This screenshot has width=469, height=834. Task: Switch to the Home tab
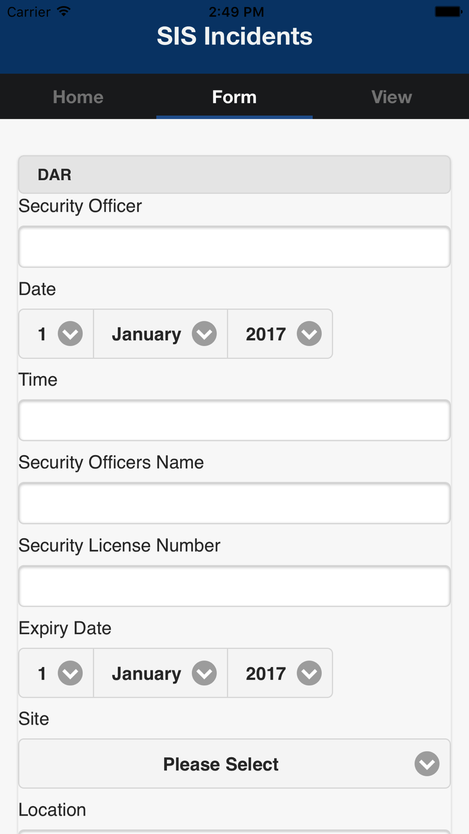78,97
